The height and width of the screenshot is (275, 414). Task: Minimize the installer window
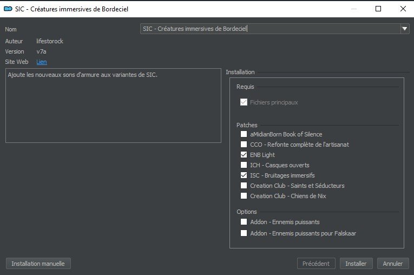point(354,9)
